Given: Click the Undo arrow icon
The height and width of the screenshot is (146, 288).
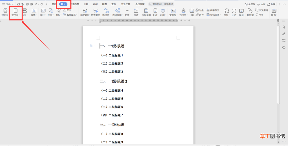Looking at the screenshot, I should [x=36, y=4].
